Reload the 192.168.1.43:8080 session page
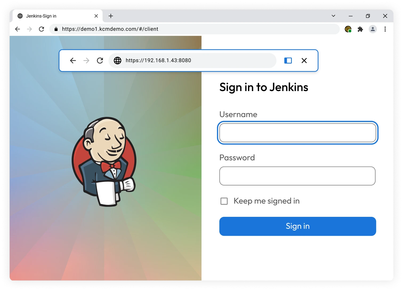403x290 pixels. [100, 61]
